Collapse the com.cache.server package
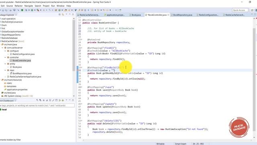Screen dimensions: 257x145 tap(2, 48)
